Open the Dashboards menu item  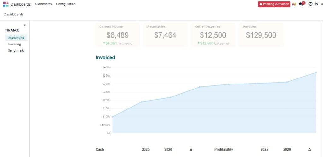pyautogui.click(x=43, y=4)
